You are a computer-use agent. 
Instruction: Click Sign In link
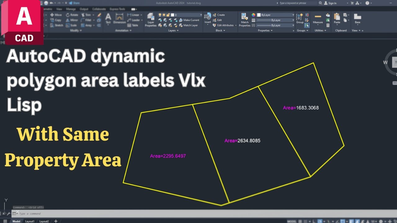[330, 3]
